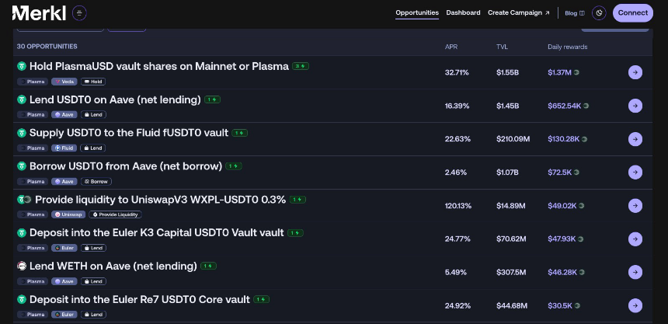Click the Connect wallet button

tap(632, 12)
